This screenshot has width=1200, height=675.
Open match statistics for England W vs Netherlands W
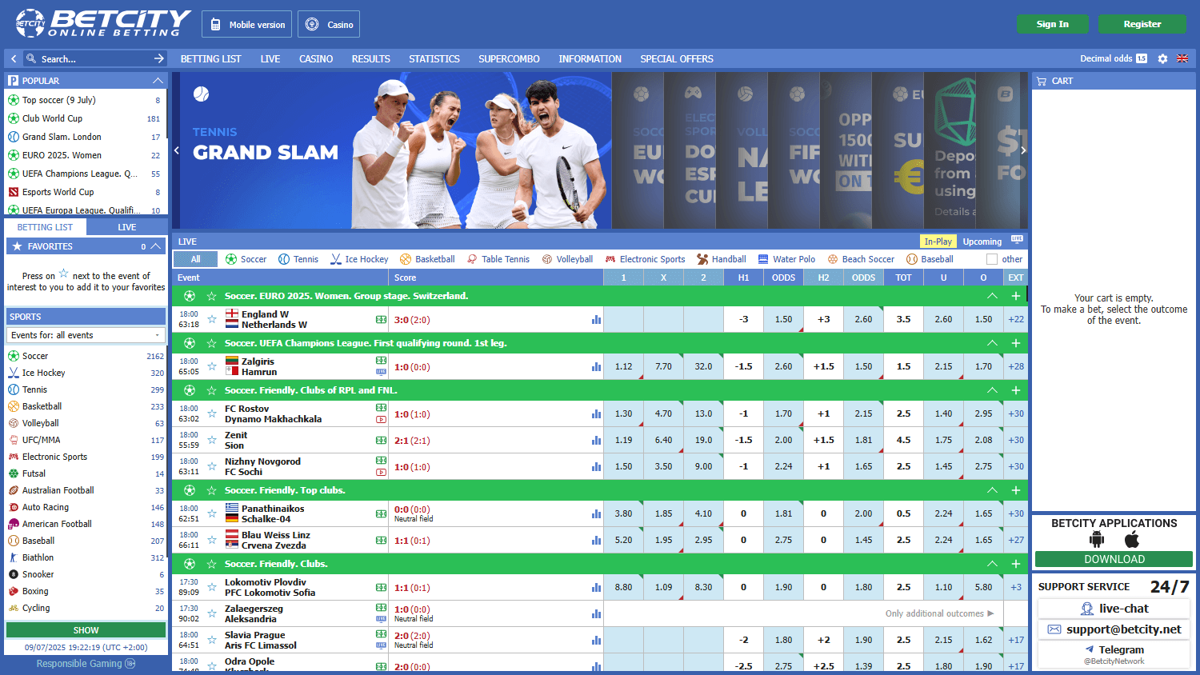[596, 319]
